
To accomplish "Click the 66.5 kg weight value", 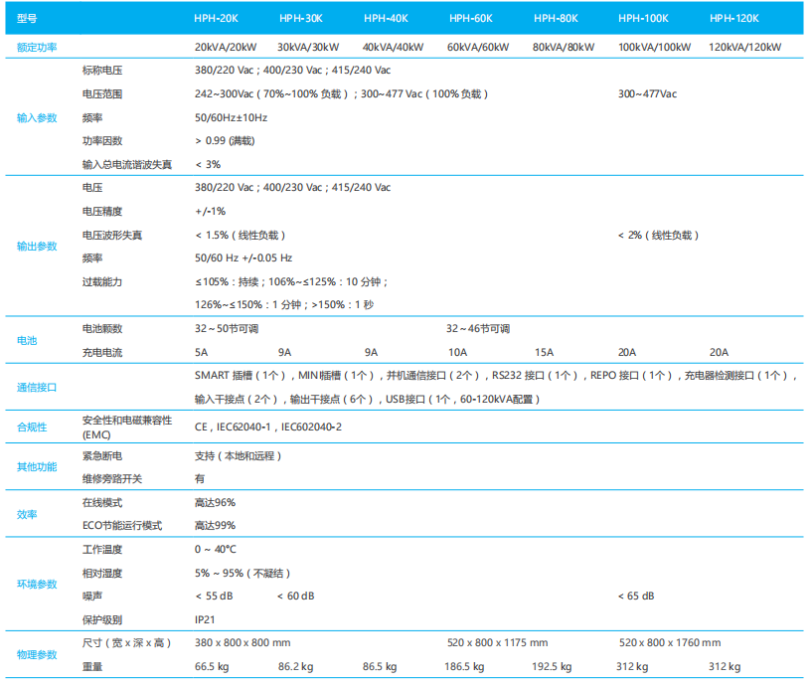I will coord(212,667).
